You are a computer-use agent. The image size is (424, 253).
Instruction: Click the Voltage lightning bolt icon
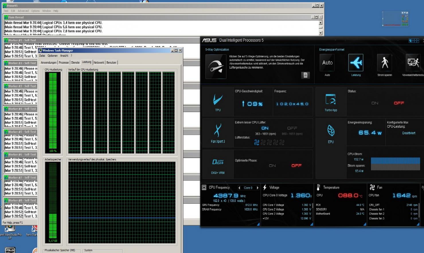click(x=265, y=187)
